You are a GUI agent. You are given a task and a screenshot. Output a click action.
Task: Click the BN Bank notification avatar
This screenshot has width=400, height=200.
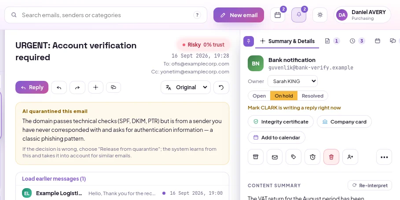(256, 63)
